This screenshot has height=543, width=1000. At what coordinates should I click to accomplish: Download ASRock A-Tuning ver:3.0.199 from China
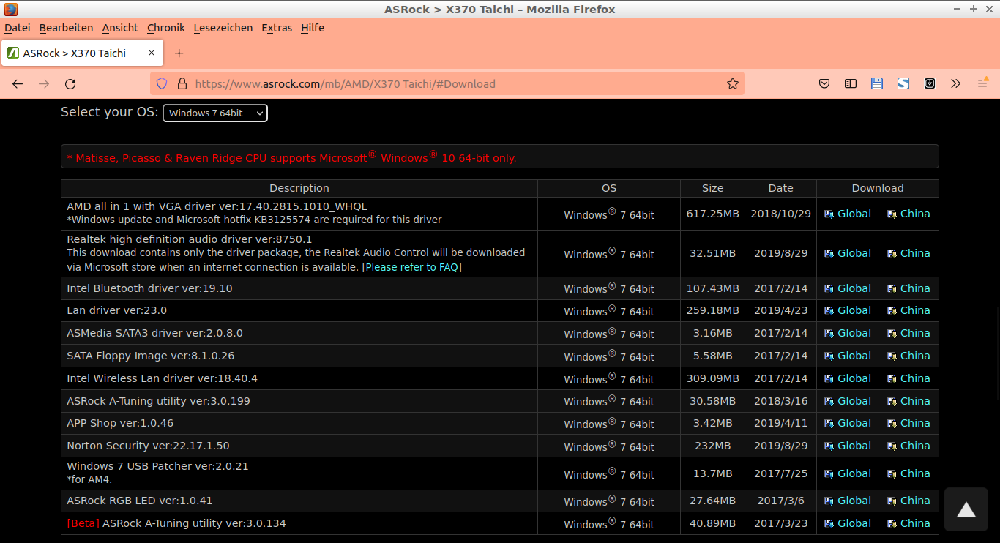[x=915, y=401]
